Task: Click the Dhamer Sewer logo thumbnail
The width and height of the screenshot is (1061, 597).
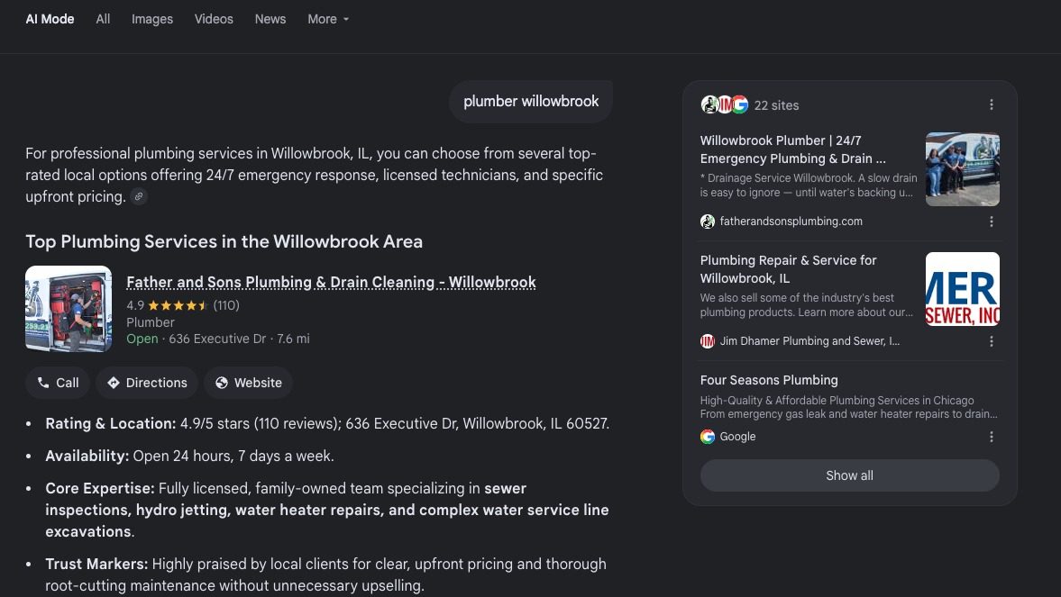Action: (x=962, y=289)
